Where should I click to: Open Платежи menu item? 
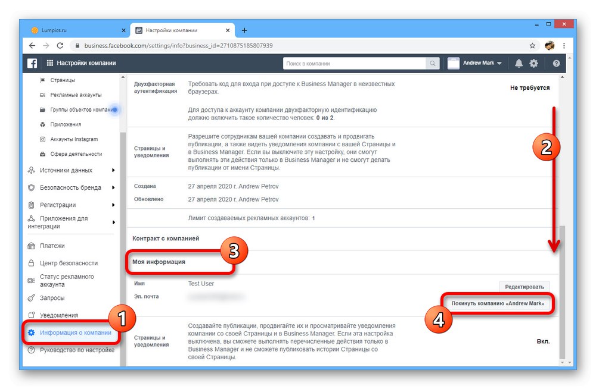click(x=52, y=246)
